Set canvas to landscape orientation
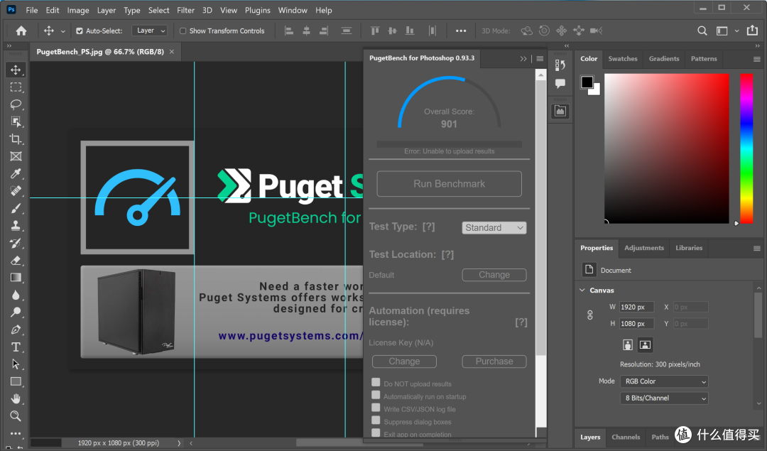 click(x=645, y=345)
